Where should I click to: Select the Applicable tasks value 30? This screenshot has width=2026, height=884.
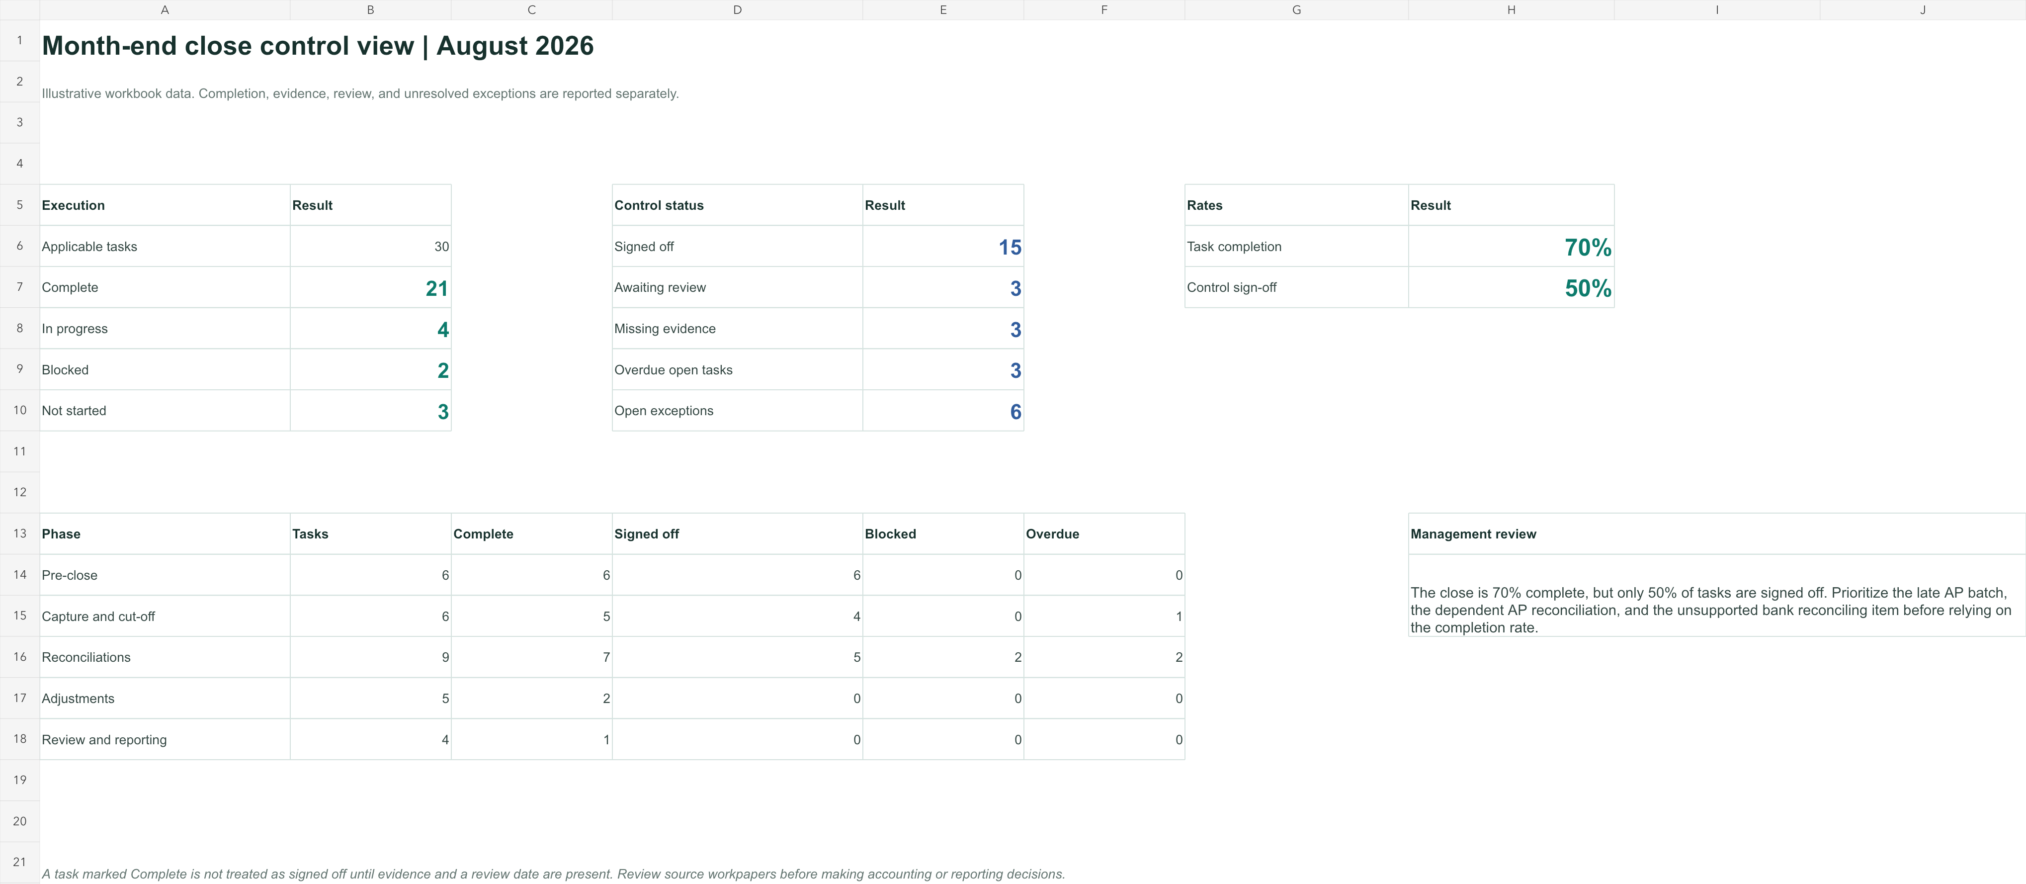coord(370,246)
